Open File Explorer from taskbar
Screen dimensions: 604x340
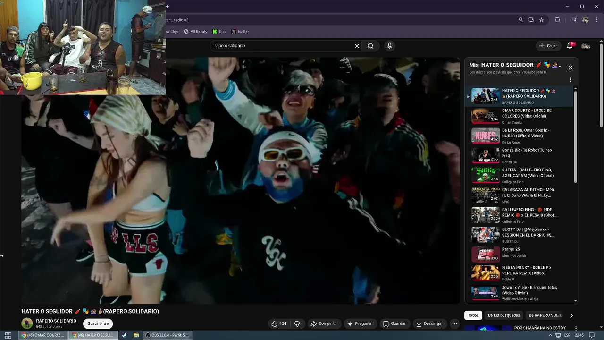[136, 335]
